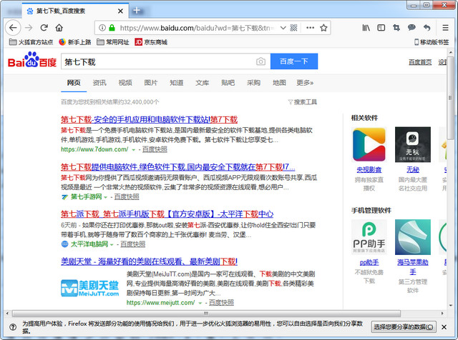Click the camera image search icon
458x340 pixels.
point(260,62)
